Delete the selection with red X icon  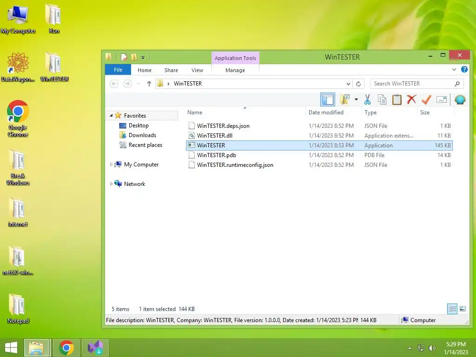coord(411,99)
